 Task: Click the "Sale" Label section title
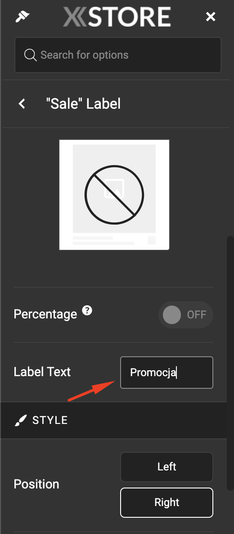tap(83, 104)
